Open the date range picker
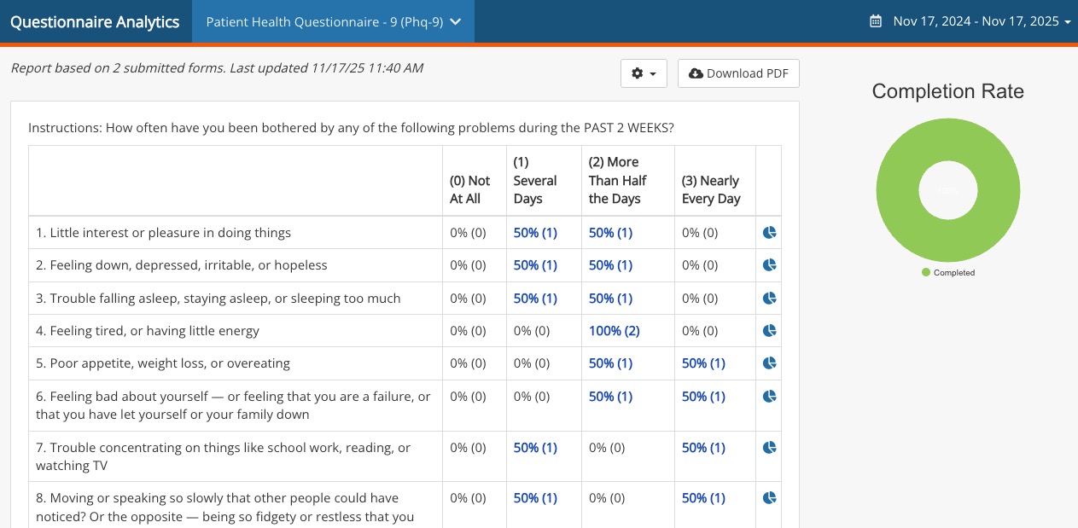This screenshot has height=528, width=1078. pyautogui.click(x=970, y=21)
